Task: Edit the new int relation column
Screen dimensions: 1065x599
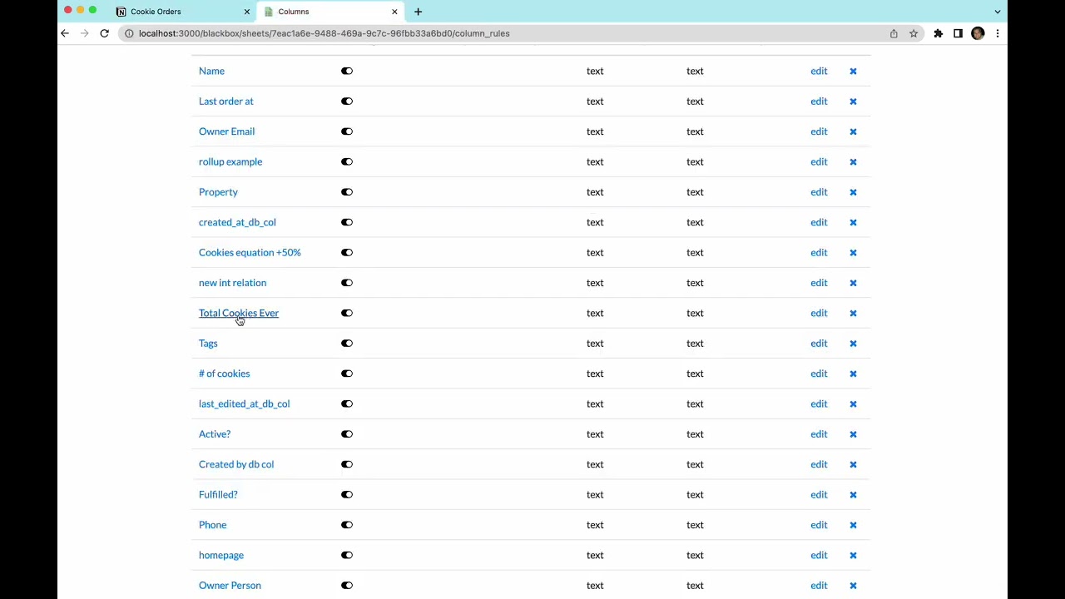Action: pos(819,283)
